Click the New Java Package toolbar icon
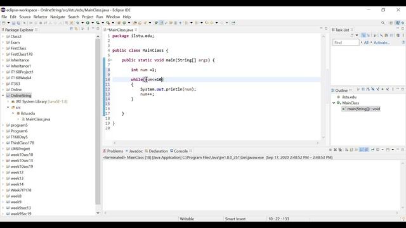 point(119,23)
